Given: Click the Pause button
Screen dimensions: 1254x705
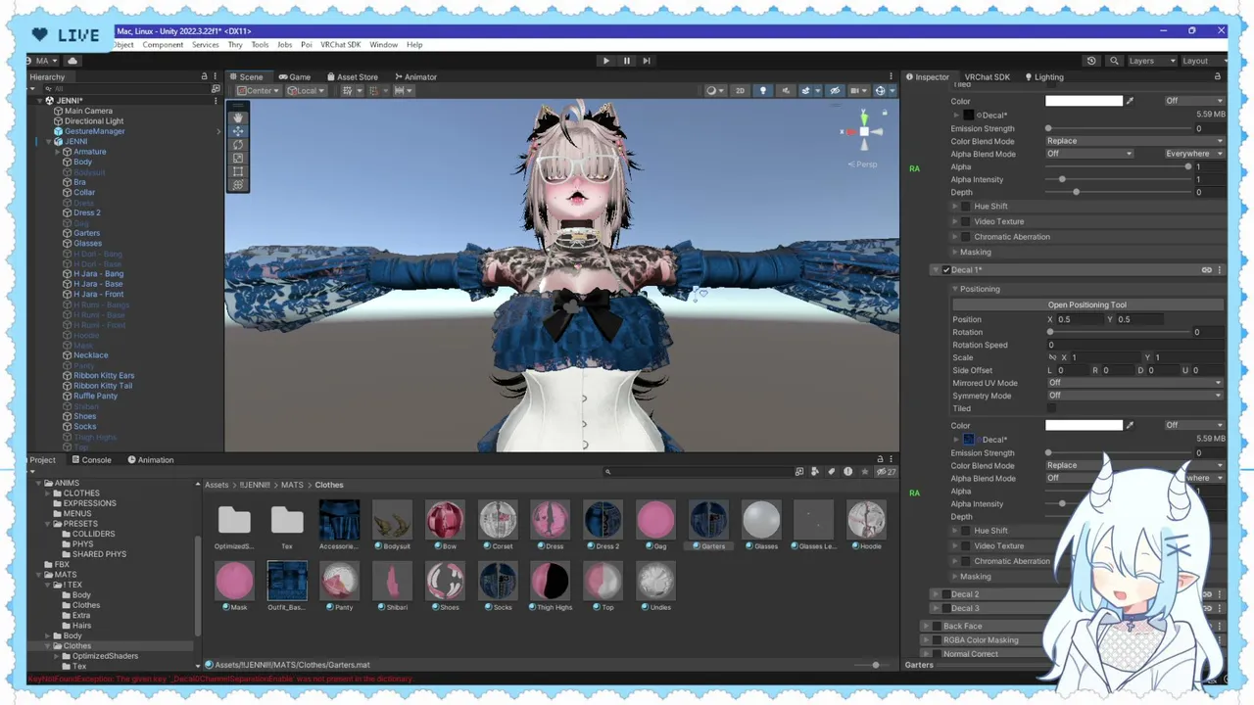Looking at the screenshot, I should pos(626,61).
